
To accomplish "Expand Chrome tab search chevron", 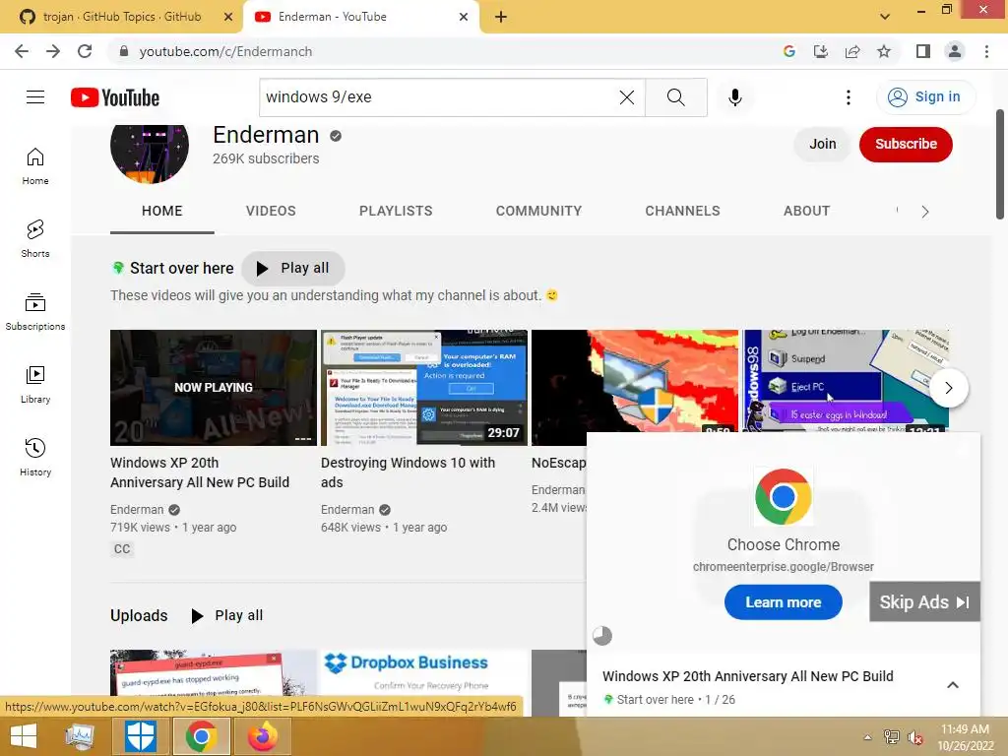I will click(x=885, y=17).
